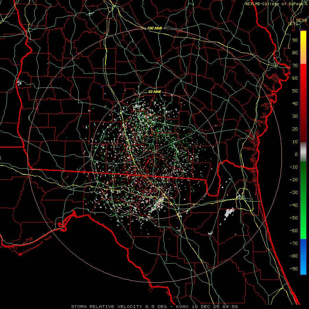Screen dimensions: 309x309
Task: Click the "-70" value on the velocity scale
Action: pos(294,243)
